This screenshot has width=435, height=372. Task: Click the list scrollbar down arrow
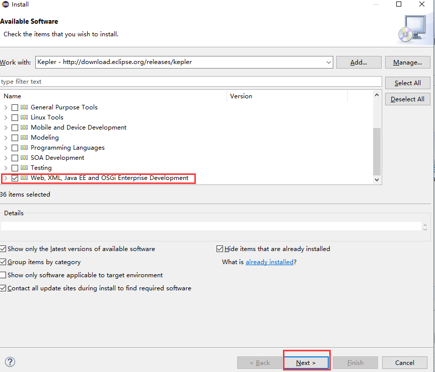pyautogui.click(x=377, y=180)
